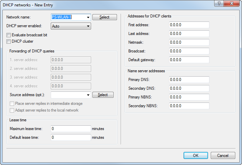Enable Evaluate broadcast bit checkbox

[x=9, y=35]
